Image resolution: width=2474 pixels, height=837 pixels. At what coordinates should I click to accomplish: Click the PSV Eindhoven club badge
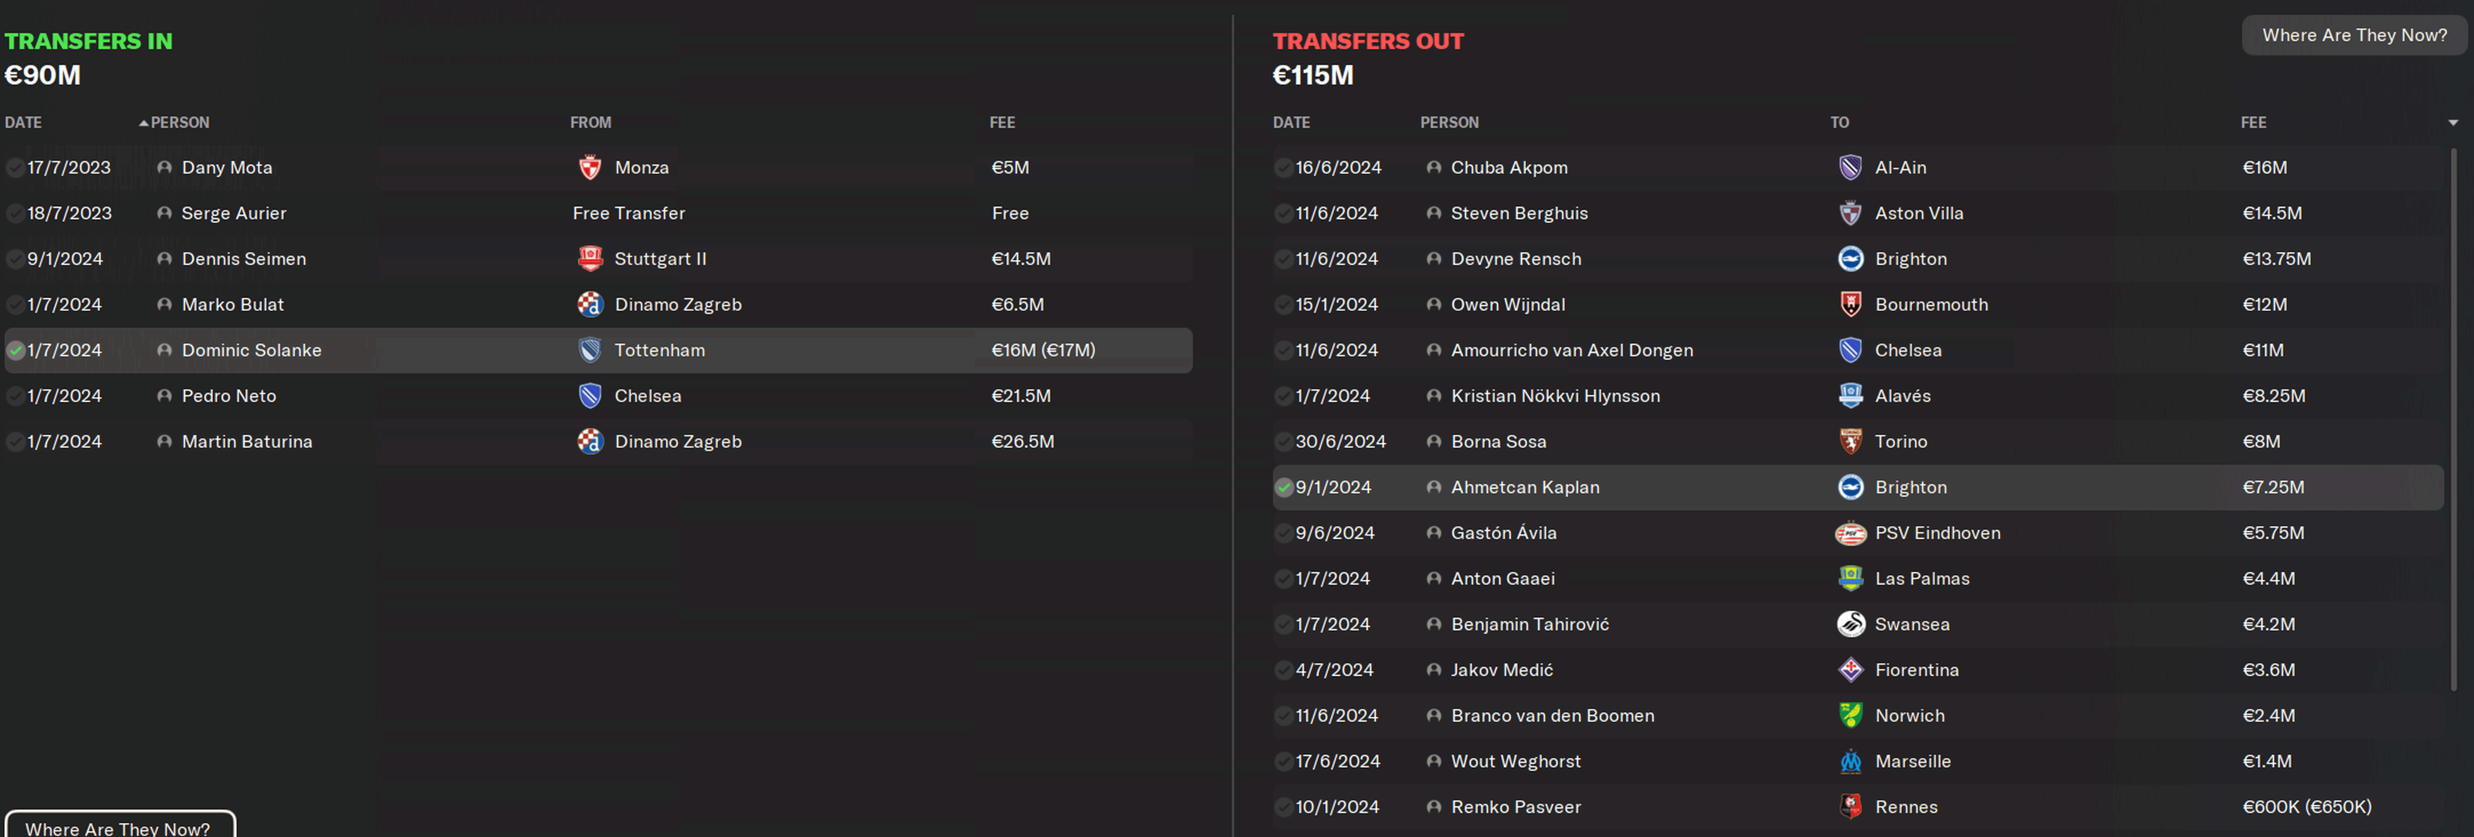click(1850, 533)
